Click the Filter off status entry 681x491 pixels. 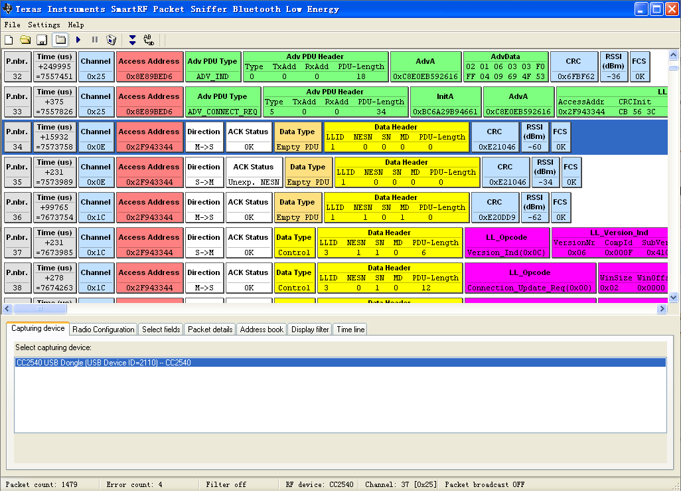tap(226, 484)
